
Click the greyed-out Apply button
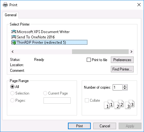[130, 126]
